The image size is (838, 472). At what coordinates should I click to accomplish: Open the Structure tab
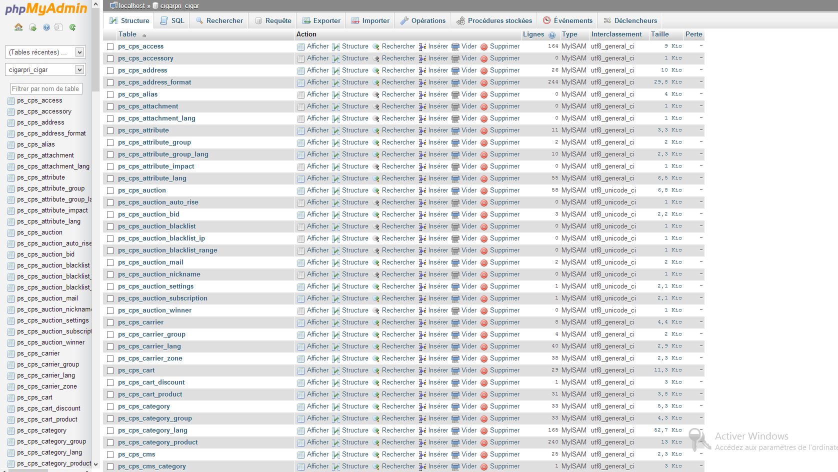pyautogui.click(x=129, y=20)
